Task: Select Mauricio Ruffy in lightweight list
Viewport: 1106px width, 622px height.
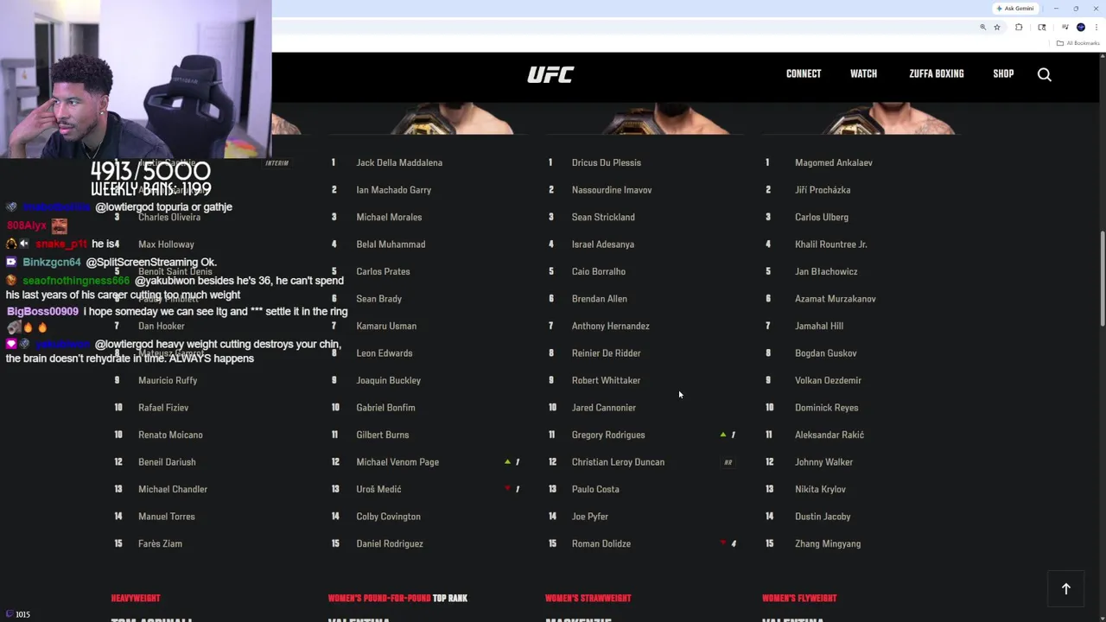Action: tap(168, 380)
